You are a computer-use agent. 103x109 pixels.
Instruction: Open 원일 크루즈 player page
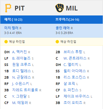click(x=21, y=65)
